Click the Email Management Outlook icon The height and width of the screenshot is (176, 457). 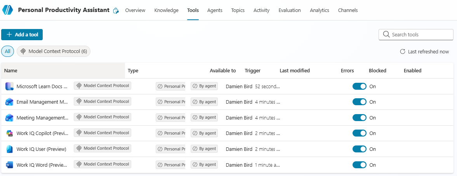click(x=9, y=102)
